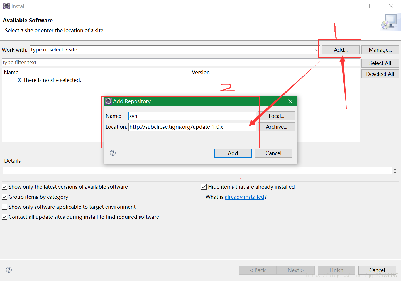This screenshot has height=281, width=401.
Task: Click the Details field spinner arrows
Action: [x=395, y=171]
